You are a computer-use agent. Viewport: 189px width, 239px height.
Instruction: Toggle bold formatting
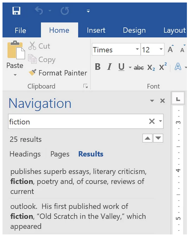pos(98,67)
